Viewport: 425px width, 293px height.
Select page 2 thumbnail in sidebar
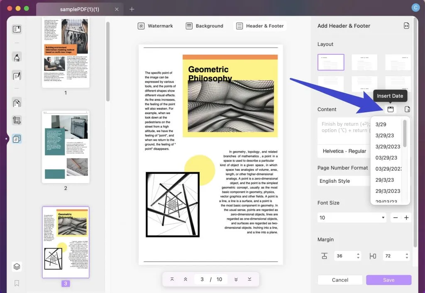click(66, 147)
